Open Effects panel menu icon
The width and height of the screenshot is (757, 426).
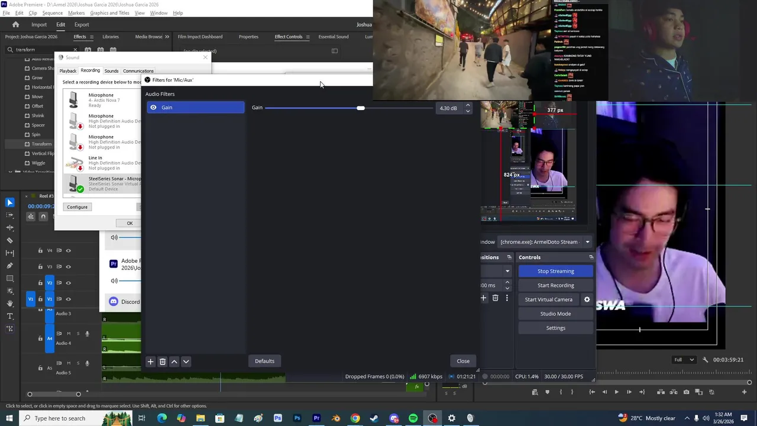[92, 37]
